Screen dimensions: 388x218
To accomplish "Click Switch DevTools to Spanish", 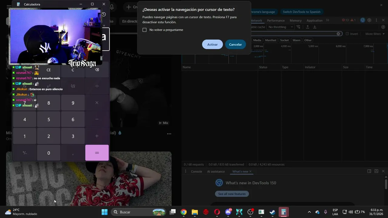I will coord(302,12).
